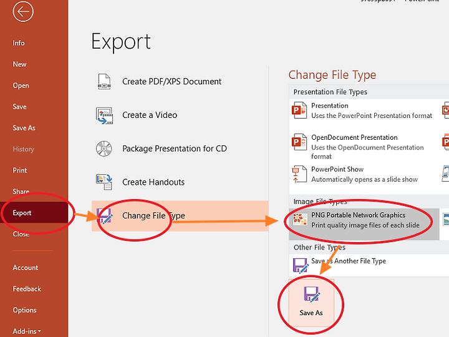449x337 pixels.
Task: Select the Export sidebar entry
Action: (x=34, y=213)
